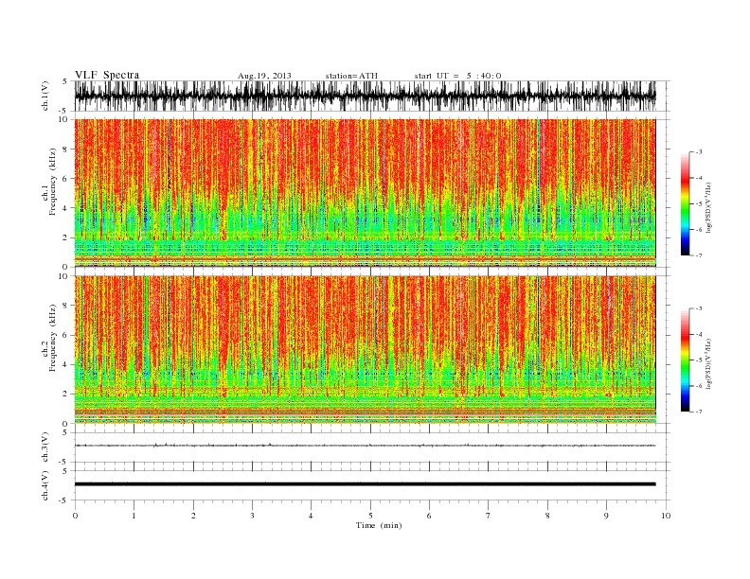Click the "-6" tick on ch.2 colorbar
The width and height of the screenshot is (750, 579).
699,385
